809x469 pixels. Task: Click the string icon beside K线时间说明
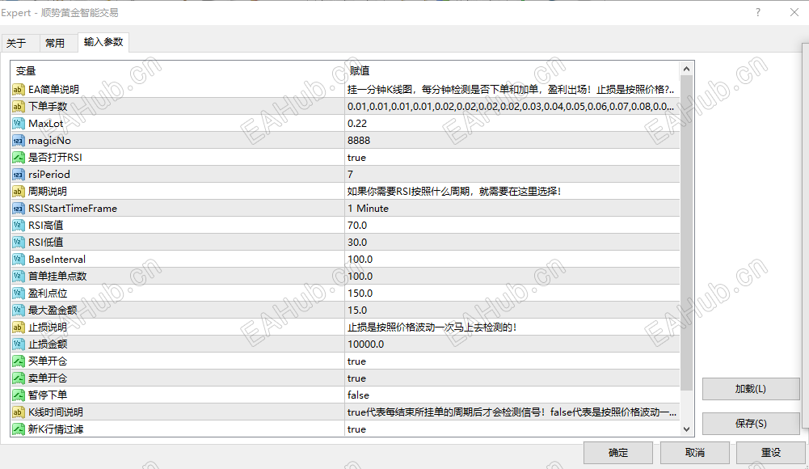pyautogui.click(x=19, y=412)
